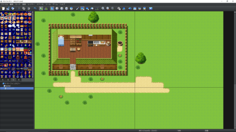Switch to Event editing mode
This screenshot has width=236, height=132.
(x=46, y=8)
